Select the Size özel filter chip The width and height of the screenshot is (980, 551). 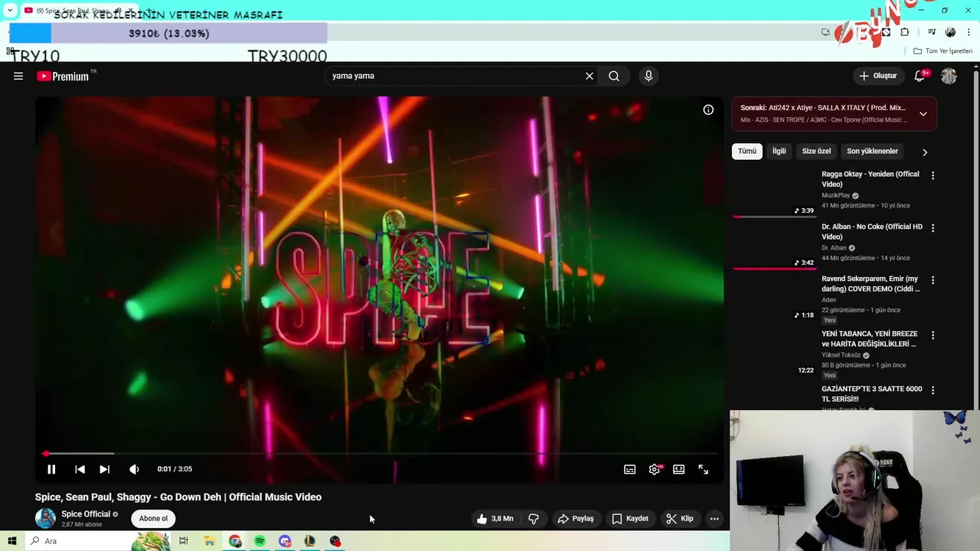tap(816, 151)
